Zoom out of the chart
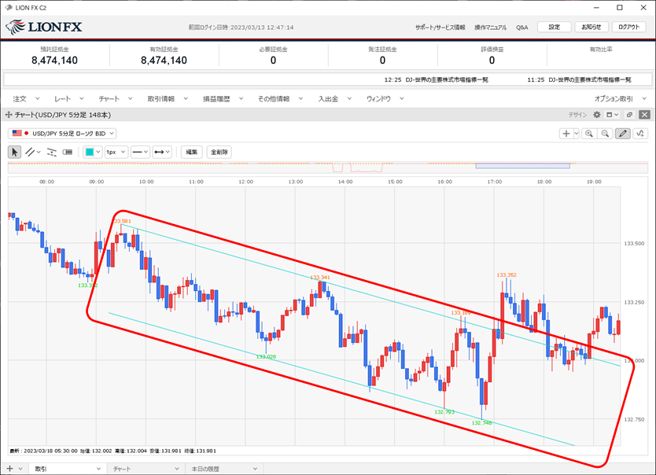Viewport: 656px width, 475px height. 605,134
